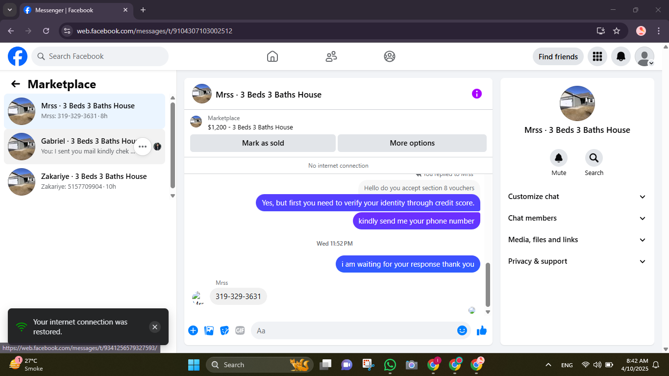Open conversation information purple icon
Viewport: 669px width, 376px height.
coord(477,94)
